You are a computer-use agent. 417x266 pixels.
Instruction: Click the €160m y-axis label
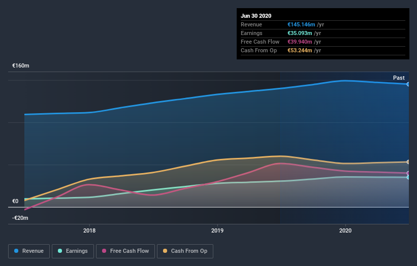(21, 65)
